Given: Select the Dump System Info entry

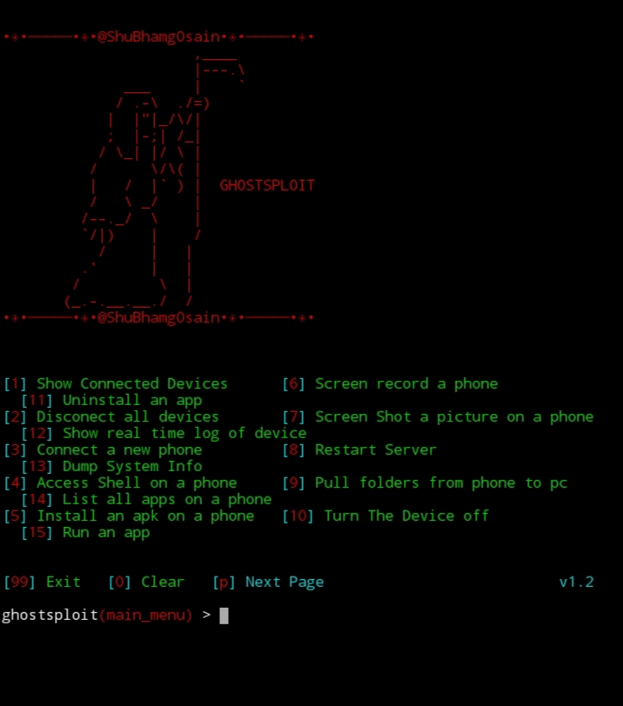Looking at the screenshot, I should [x=111, y=466].
